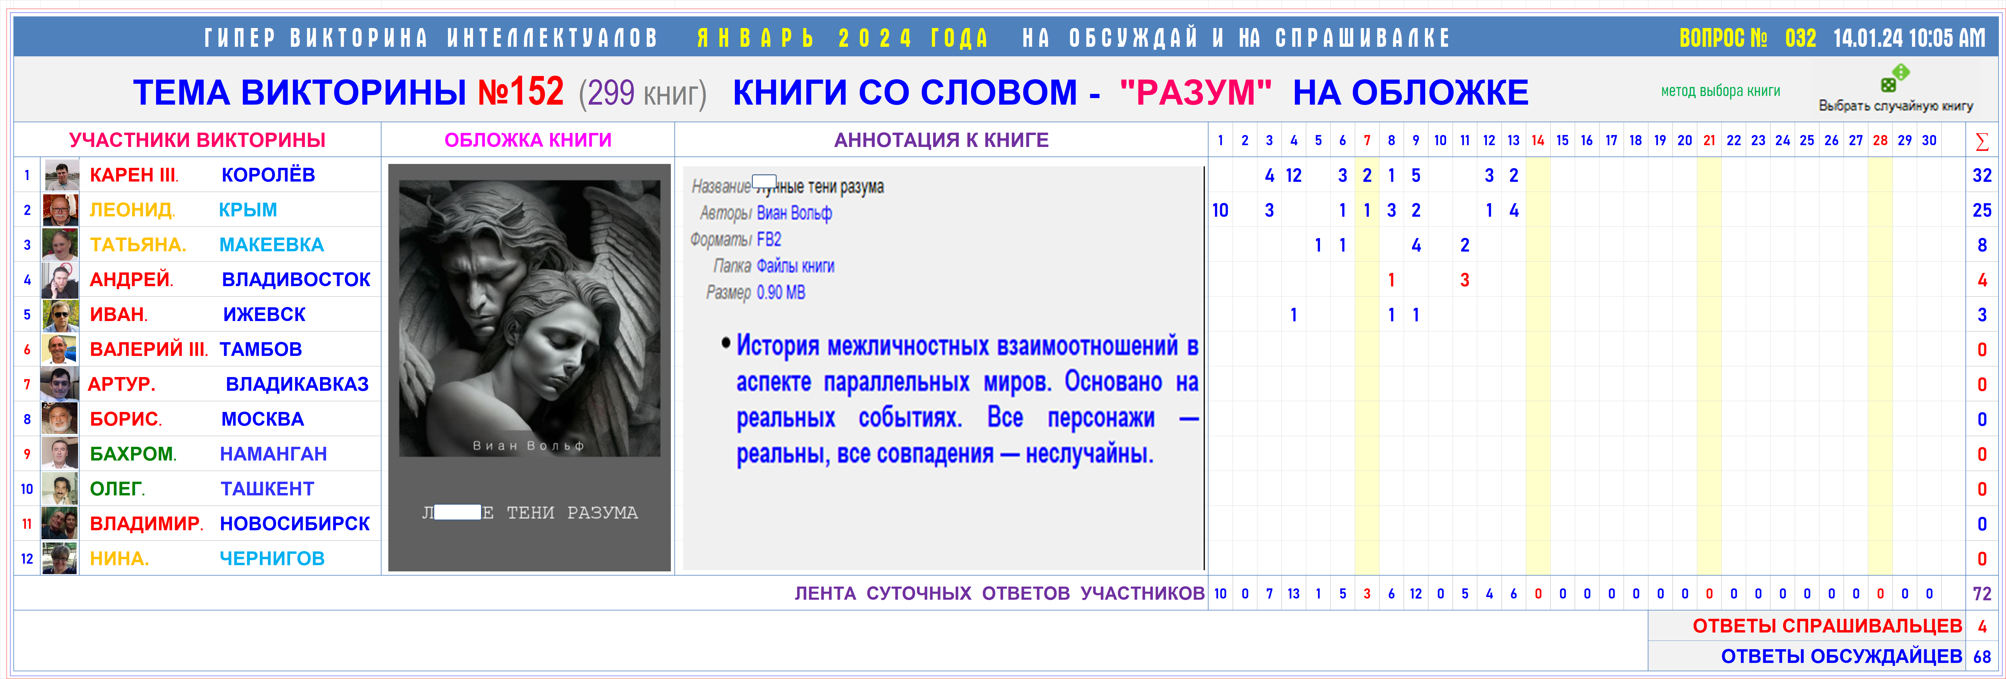Open the "Файлы книги" folder link
Screen dimensions: 2006x679
(795, 266)
